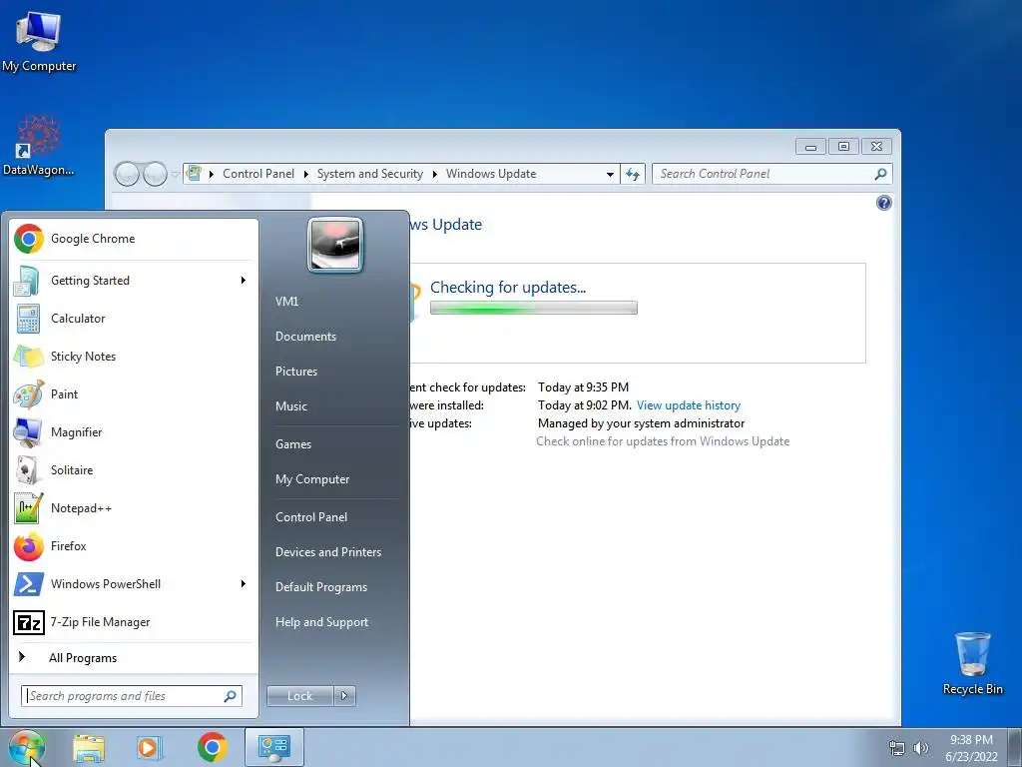Start Solitaire game icon

pos(29,469)
